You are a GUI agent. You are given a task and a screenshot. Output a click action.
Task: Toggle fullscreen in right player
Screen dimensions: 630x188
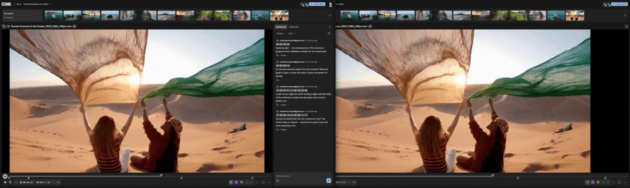tap(620, 182)
